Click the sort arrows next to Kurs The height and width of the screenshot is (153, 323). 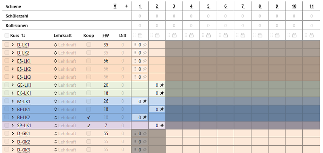tap(23, 36)
